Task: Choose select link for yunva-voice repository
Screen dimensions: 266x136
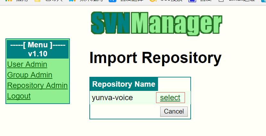Action: click(x=170, y=98)
